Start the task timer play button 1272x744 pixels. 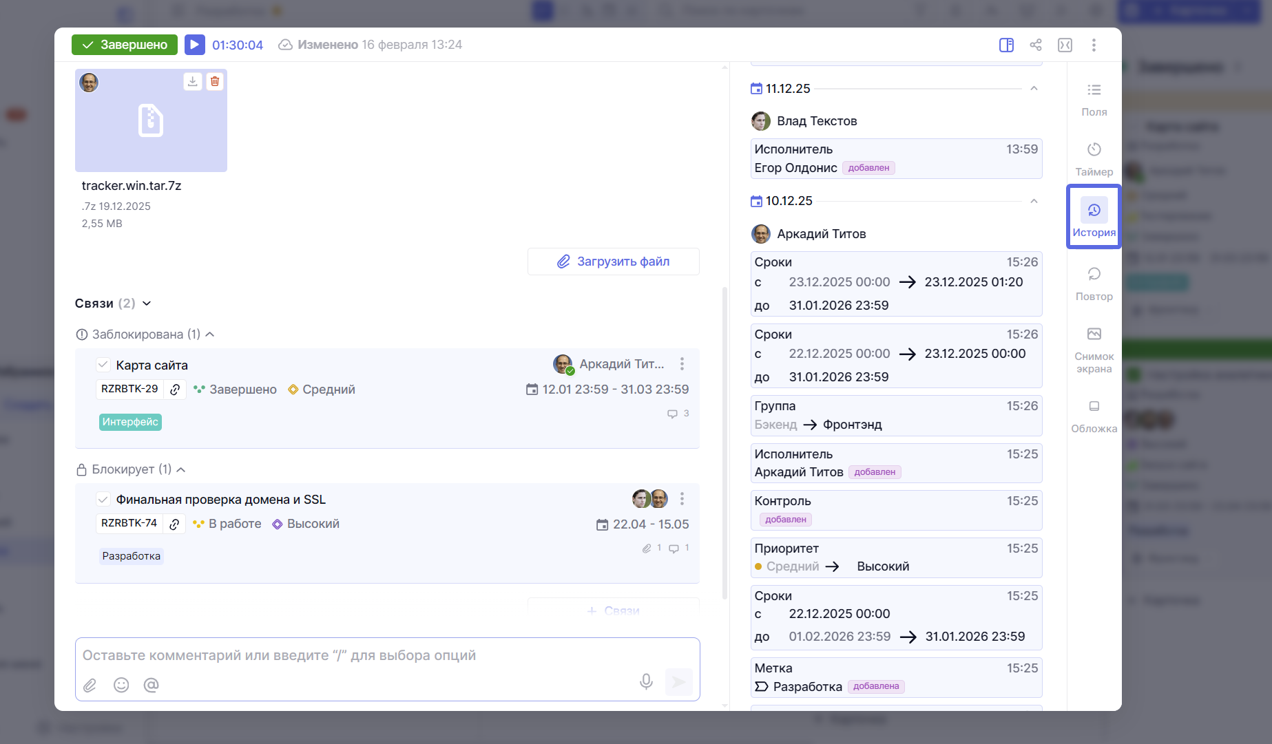pos(195,45)
